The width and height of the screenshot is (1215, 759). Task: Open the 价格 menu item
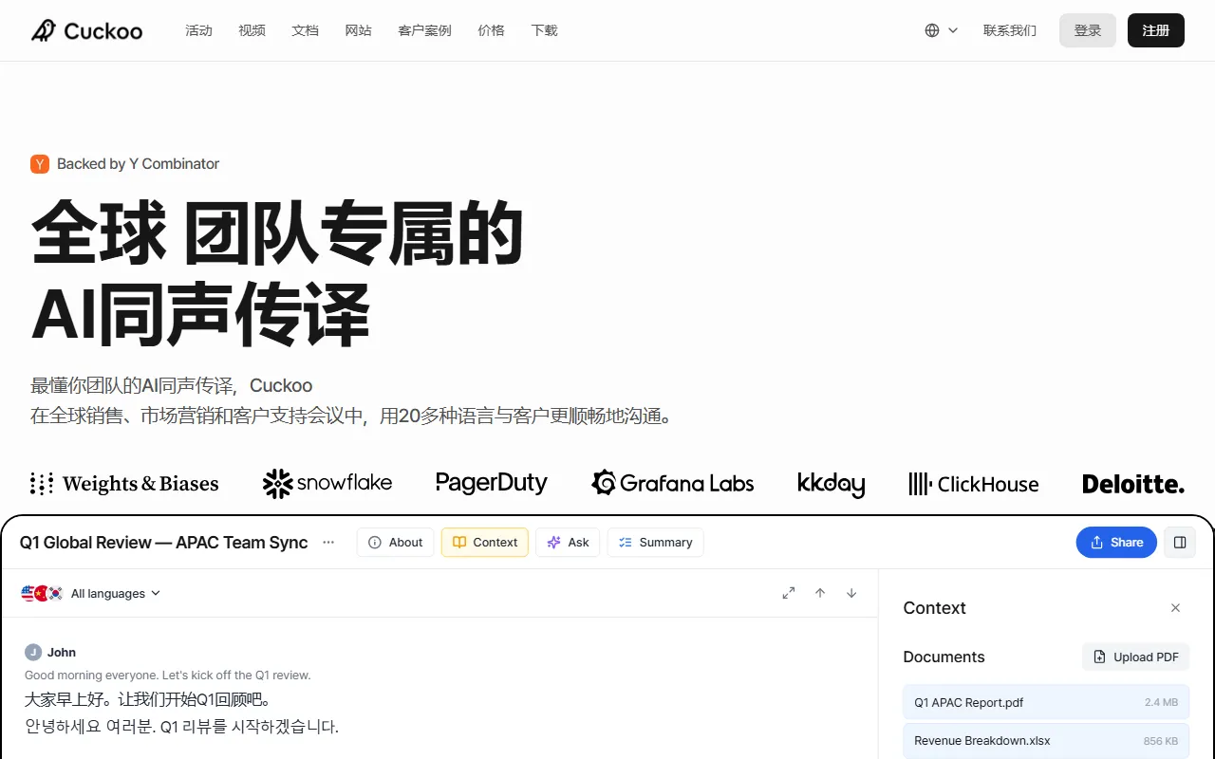pos(492,30)
